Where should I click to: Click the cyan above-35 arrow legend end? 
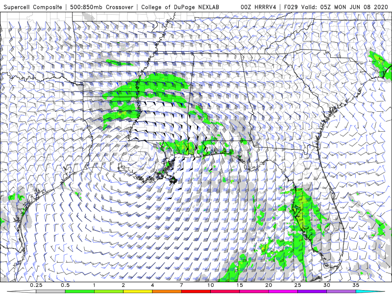[370, 292]
